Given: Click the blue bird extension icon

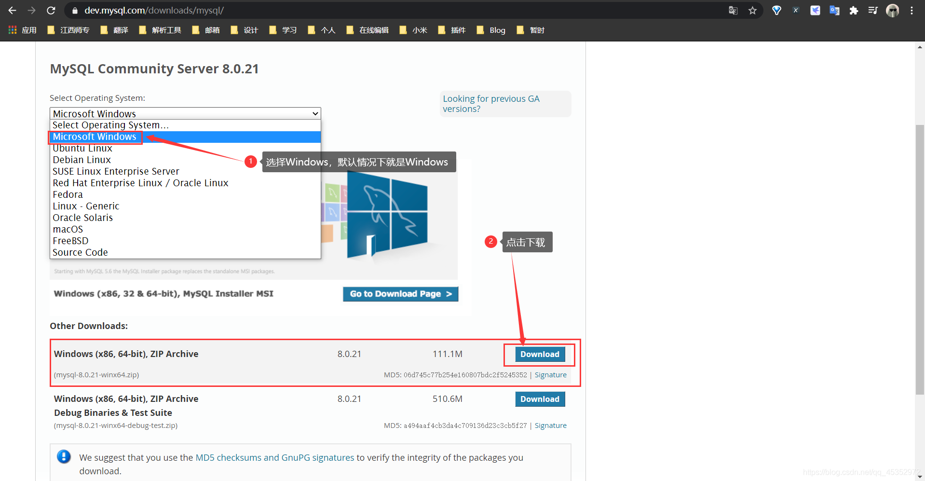Looking at the screenshot, I should (815, 10).
